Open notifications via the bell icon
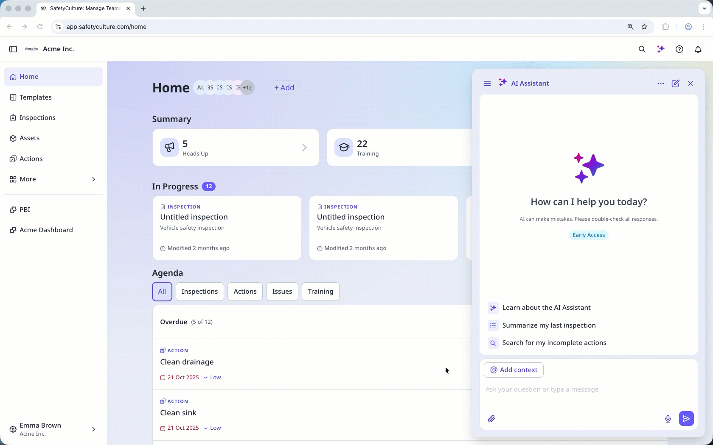This screenshot has height=445, width=713. [x=698, y=49]
